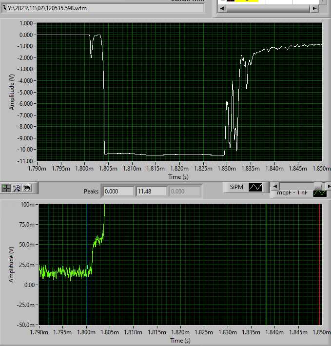This screenshot has height=346, width=331.
Task: Open the SiPM plot style icon
Action: [255, 187]
